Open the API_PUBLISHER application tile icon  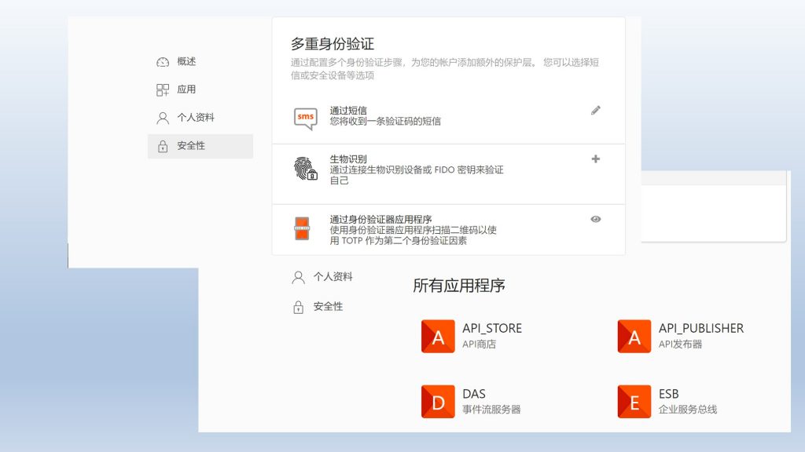click(634, 337)
